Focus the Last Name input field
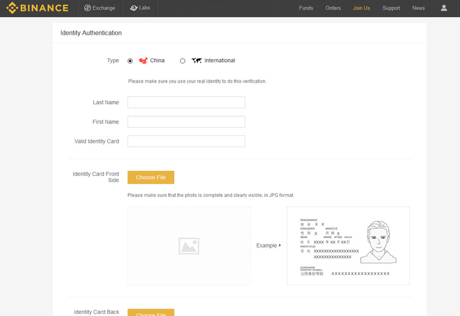The width and height of the screenshot is (460, 316). 186,102
